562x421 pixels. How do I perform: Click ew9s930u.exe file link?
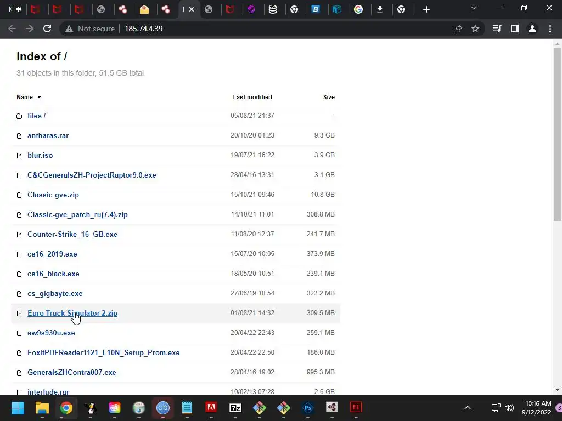coord(51,333)
